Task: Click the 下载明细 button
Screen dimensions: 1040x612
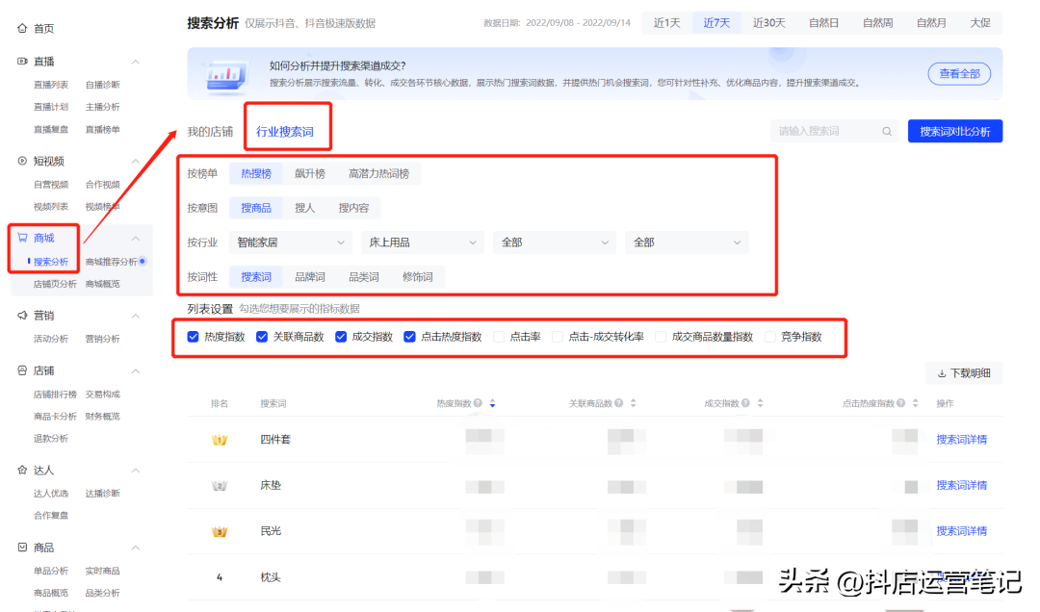Action: pos(964,373)
